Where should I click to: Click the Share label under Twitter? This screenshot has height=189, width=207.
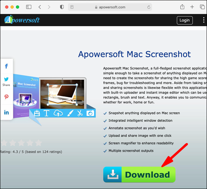(6, 85)
